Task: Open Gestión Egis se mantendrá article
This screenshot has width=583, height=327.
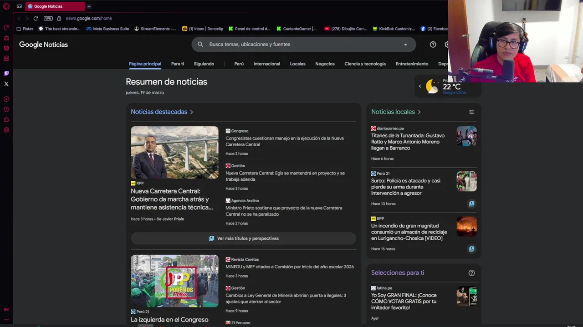Action: 285,176
